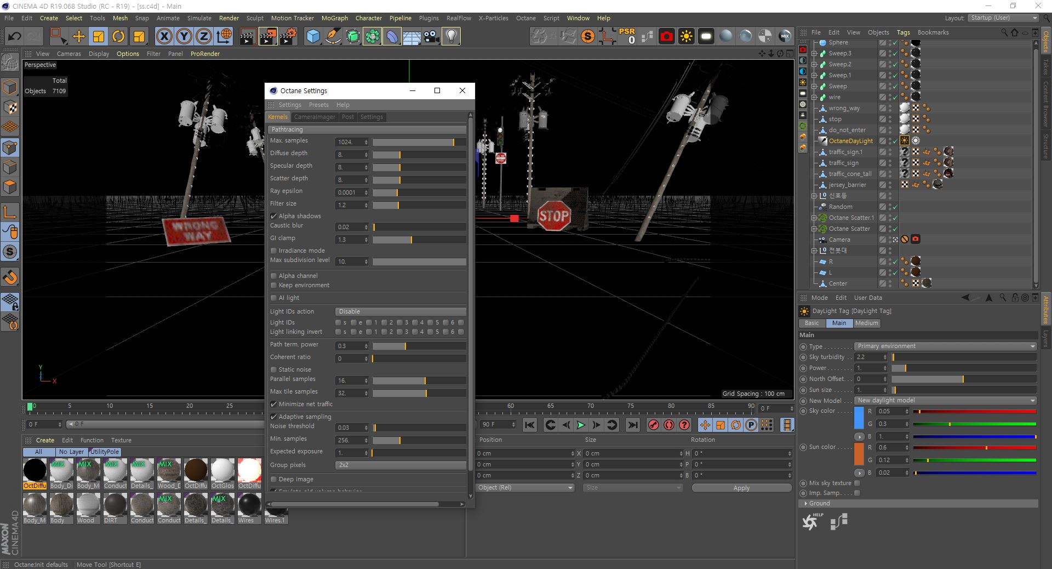1052x569 pixels.
Task: Enable Irradiance mode checkbox
Action: pyautogui.click(x=273, y=251)
